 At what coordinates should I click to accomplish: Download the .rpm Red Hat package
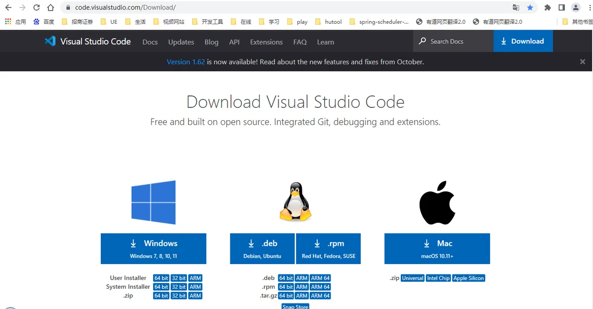coord(329,249)
